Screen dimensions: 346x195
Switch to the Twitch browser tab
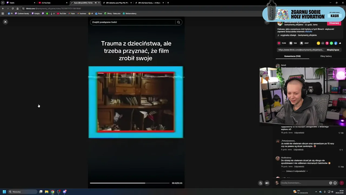pos(20,3)
